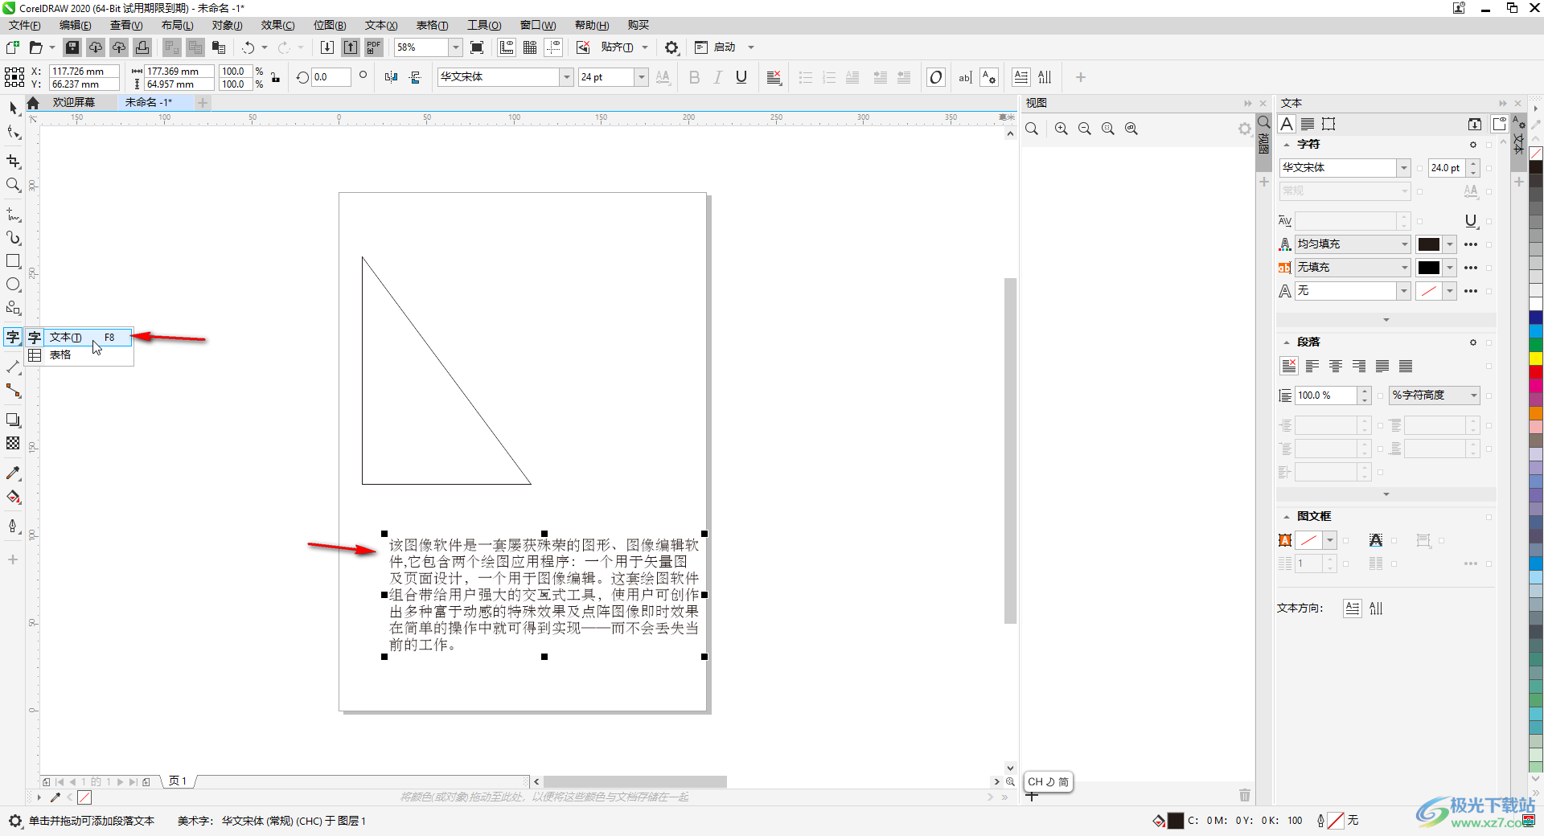Select the Artistic Media tool
The image size is (1544, 836).
[13, 238]
